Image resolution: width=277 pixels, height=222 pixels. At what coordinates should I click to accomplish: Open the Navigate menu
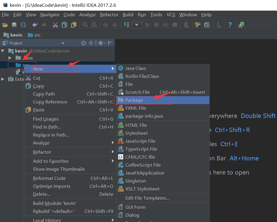[50, 15]
